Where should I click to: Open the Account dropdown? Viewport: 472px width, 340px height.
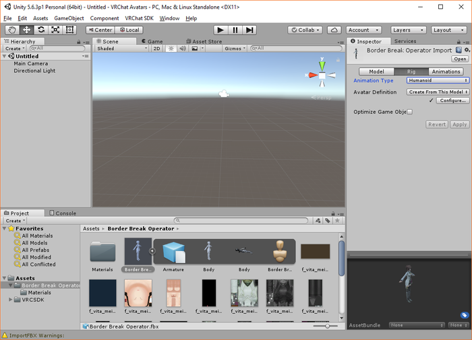tap(363, 30)
